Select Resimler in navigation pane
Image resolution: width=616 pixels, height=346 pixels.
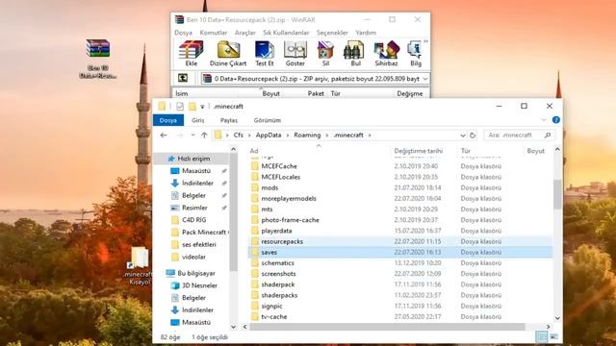pyautogui.click(x=194, y=208)
